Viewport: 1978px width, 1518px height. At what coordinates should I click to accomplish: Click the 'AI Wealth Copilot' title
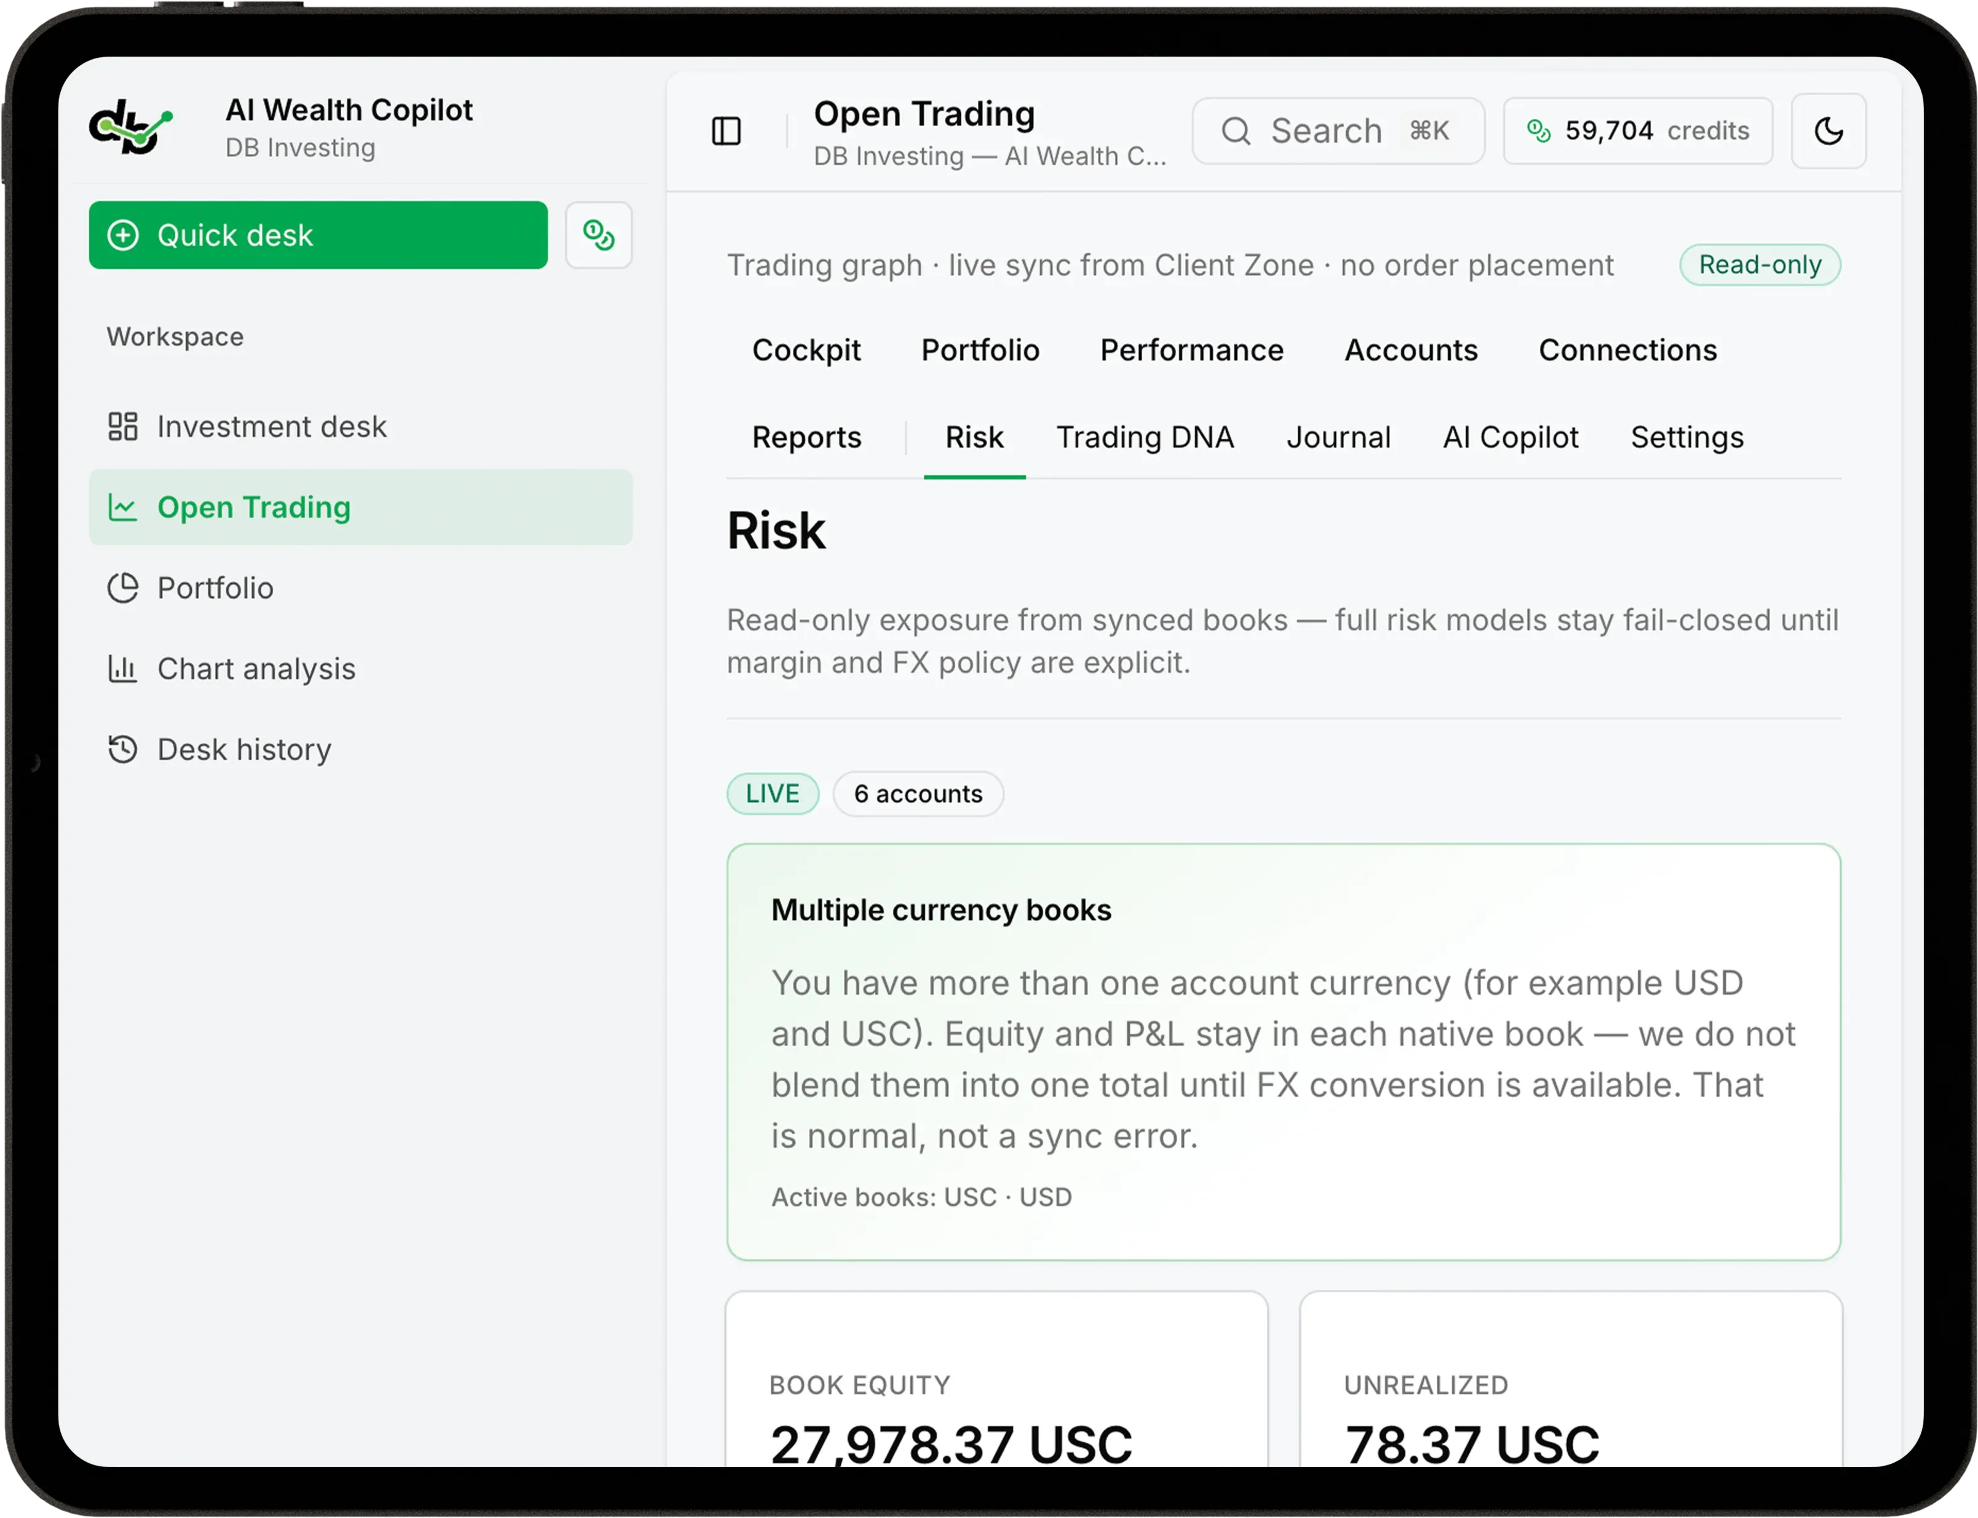(349, 110)
